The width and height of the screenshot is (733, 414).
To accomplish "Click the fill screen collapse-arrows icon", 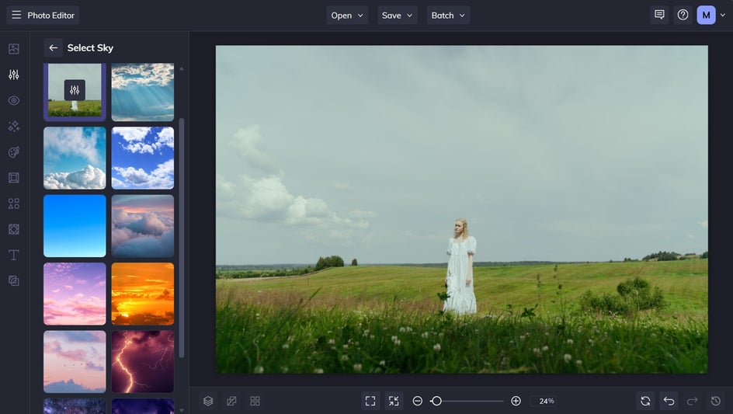I will coord(394,401).
